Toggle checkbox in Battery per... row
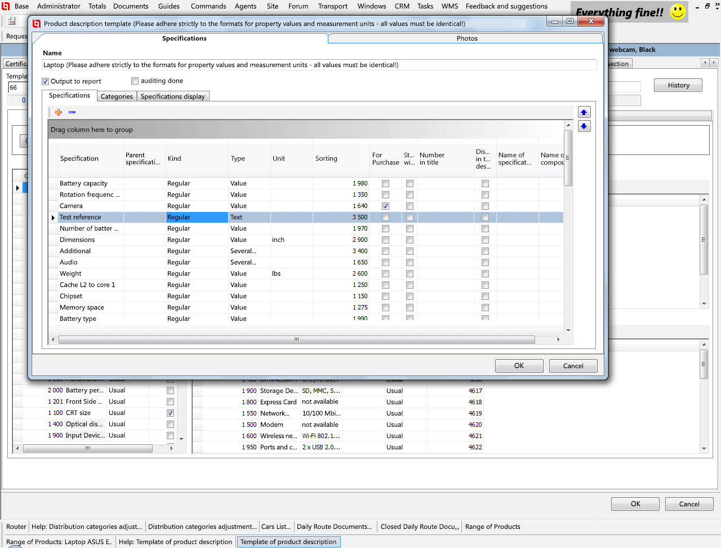 pos(170,390)
